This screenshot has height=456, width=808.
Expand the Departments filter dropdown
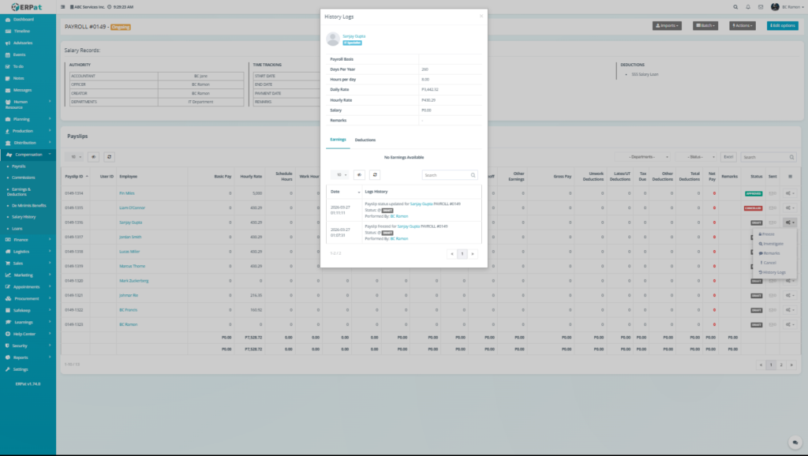coord(643,157)
